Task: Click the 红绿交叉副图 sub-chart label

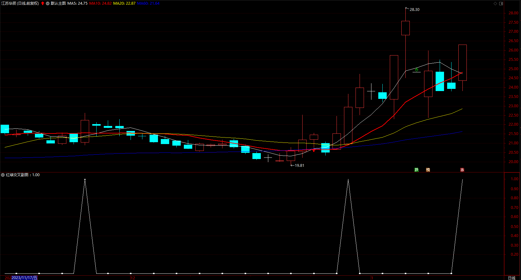Action: tap(17, 175)
